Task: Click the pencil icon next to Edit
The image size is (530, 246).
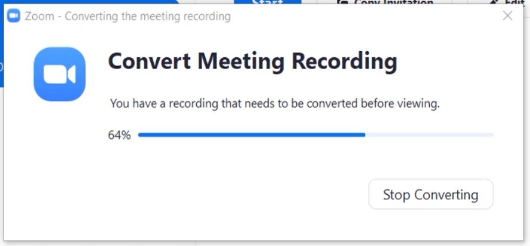Action: (x=494, y=2)
